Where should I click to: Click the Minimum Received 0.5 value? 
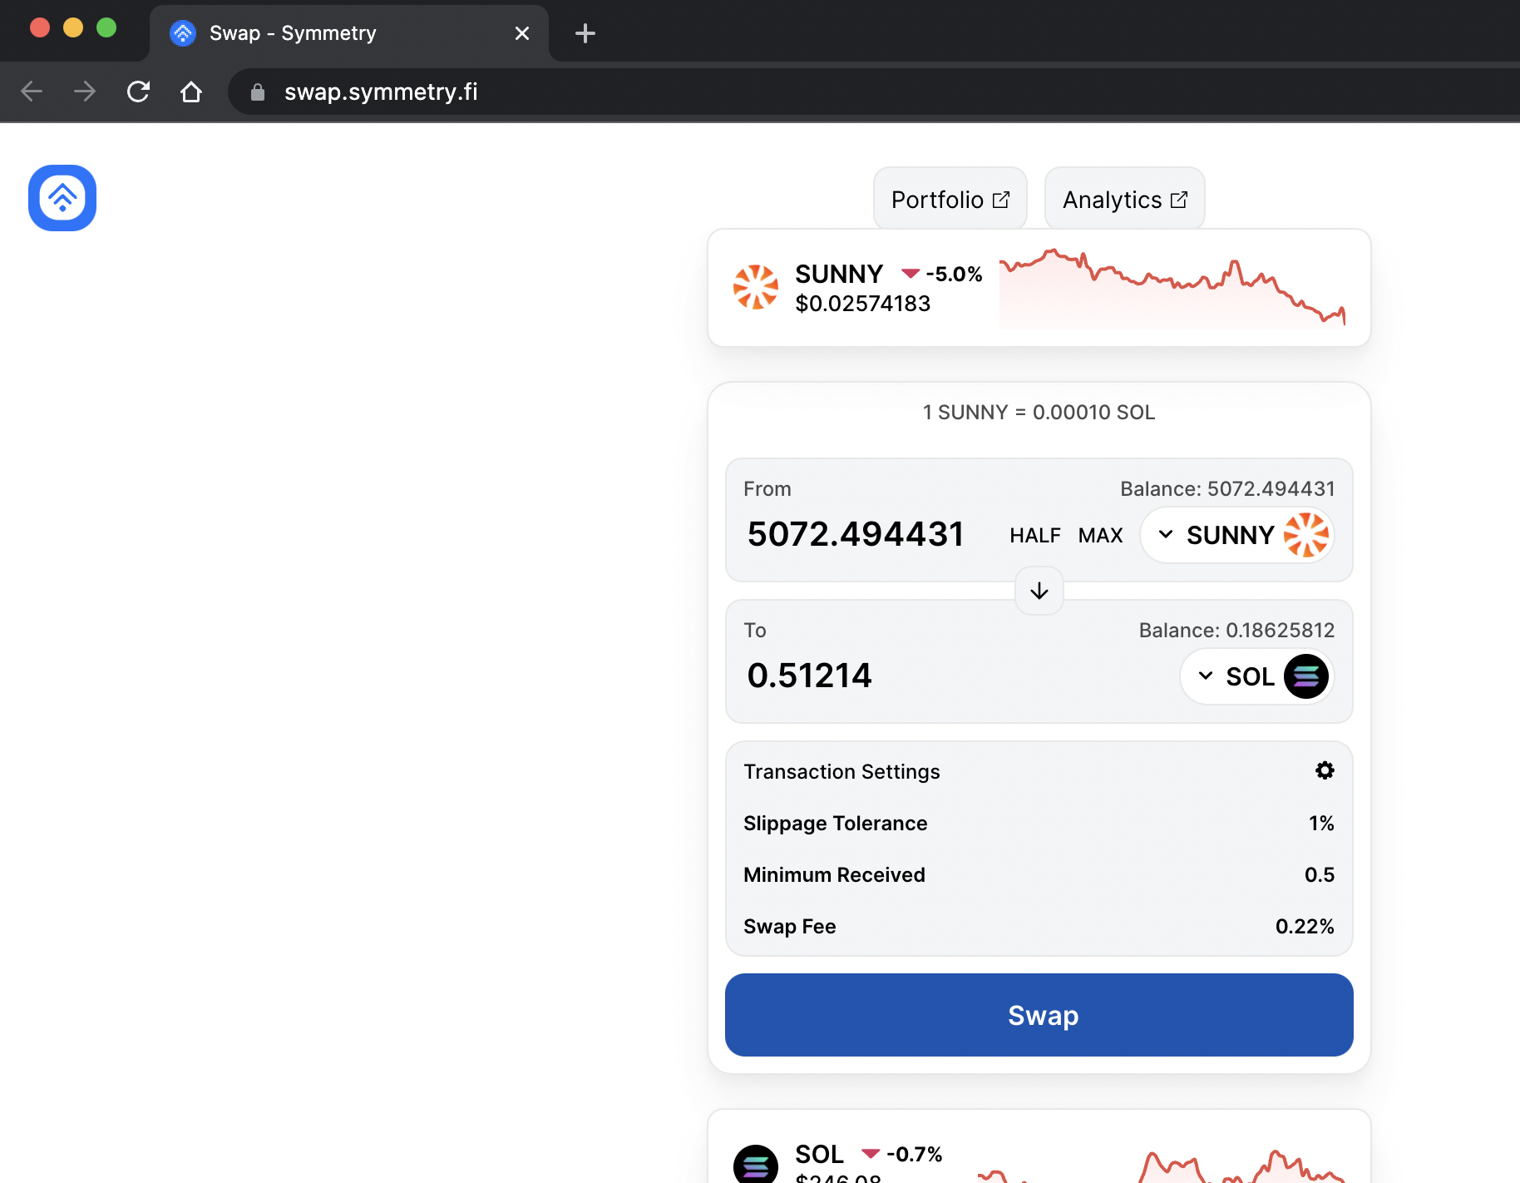click(1320, 874)
